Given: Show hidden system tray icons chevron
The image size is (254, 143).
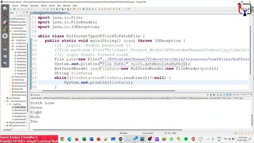Looking at the screenshot, I should click(208, 139).
